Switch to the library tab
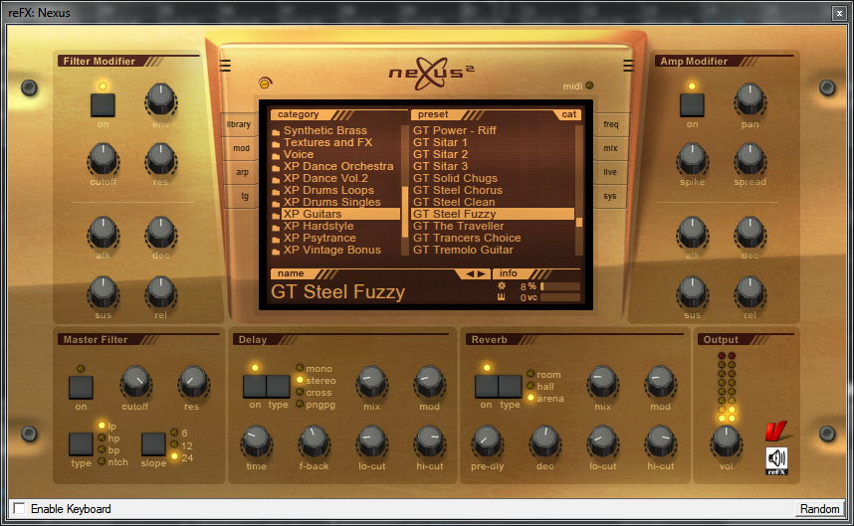This screenshot has width=854, height=526. coord(239,125)
